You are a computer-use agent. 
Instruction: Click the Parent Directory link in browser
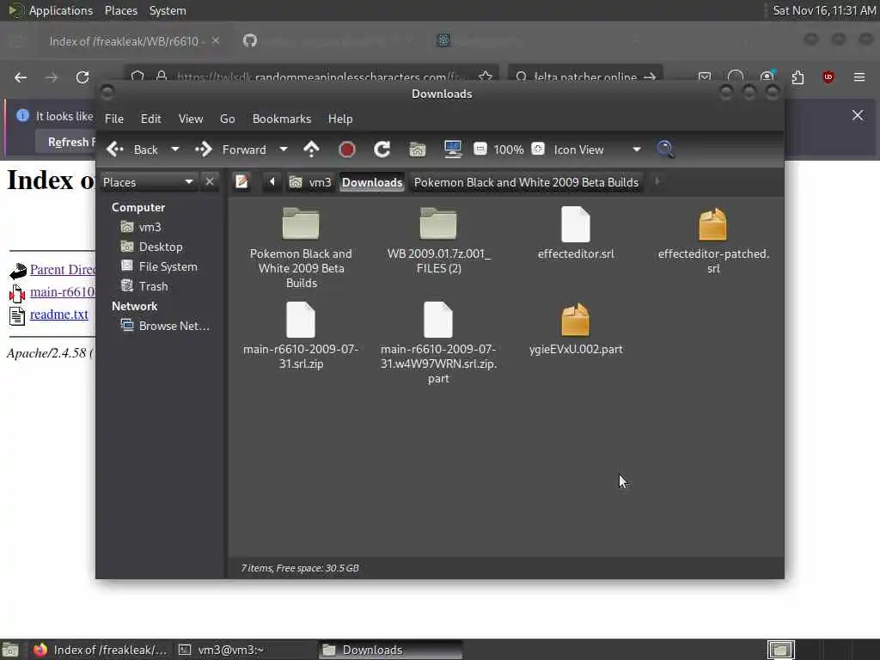click(x=62, y=269)
